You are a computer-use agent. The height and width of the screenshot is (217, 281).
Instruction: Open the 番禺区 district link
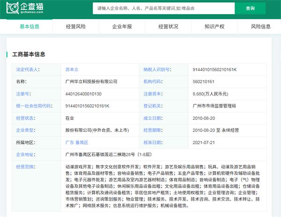coord(82,142)
